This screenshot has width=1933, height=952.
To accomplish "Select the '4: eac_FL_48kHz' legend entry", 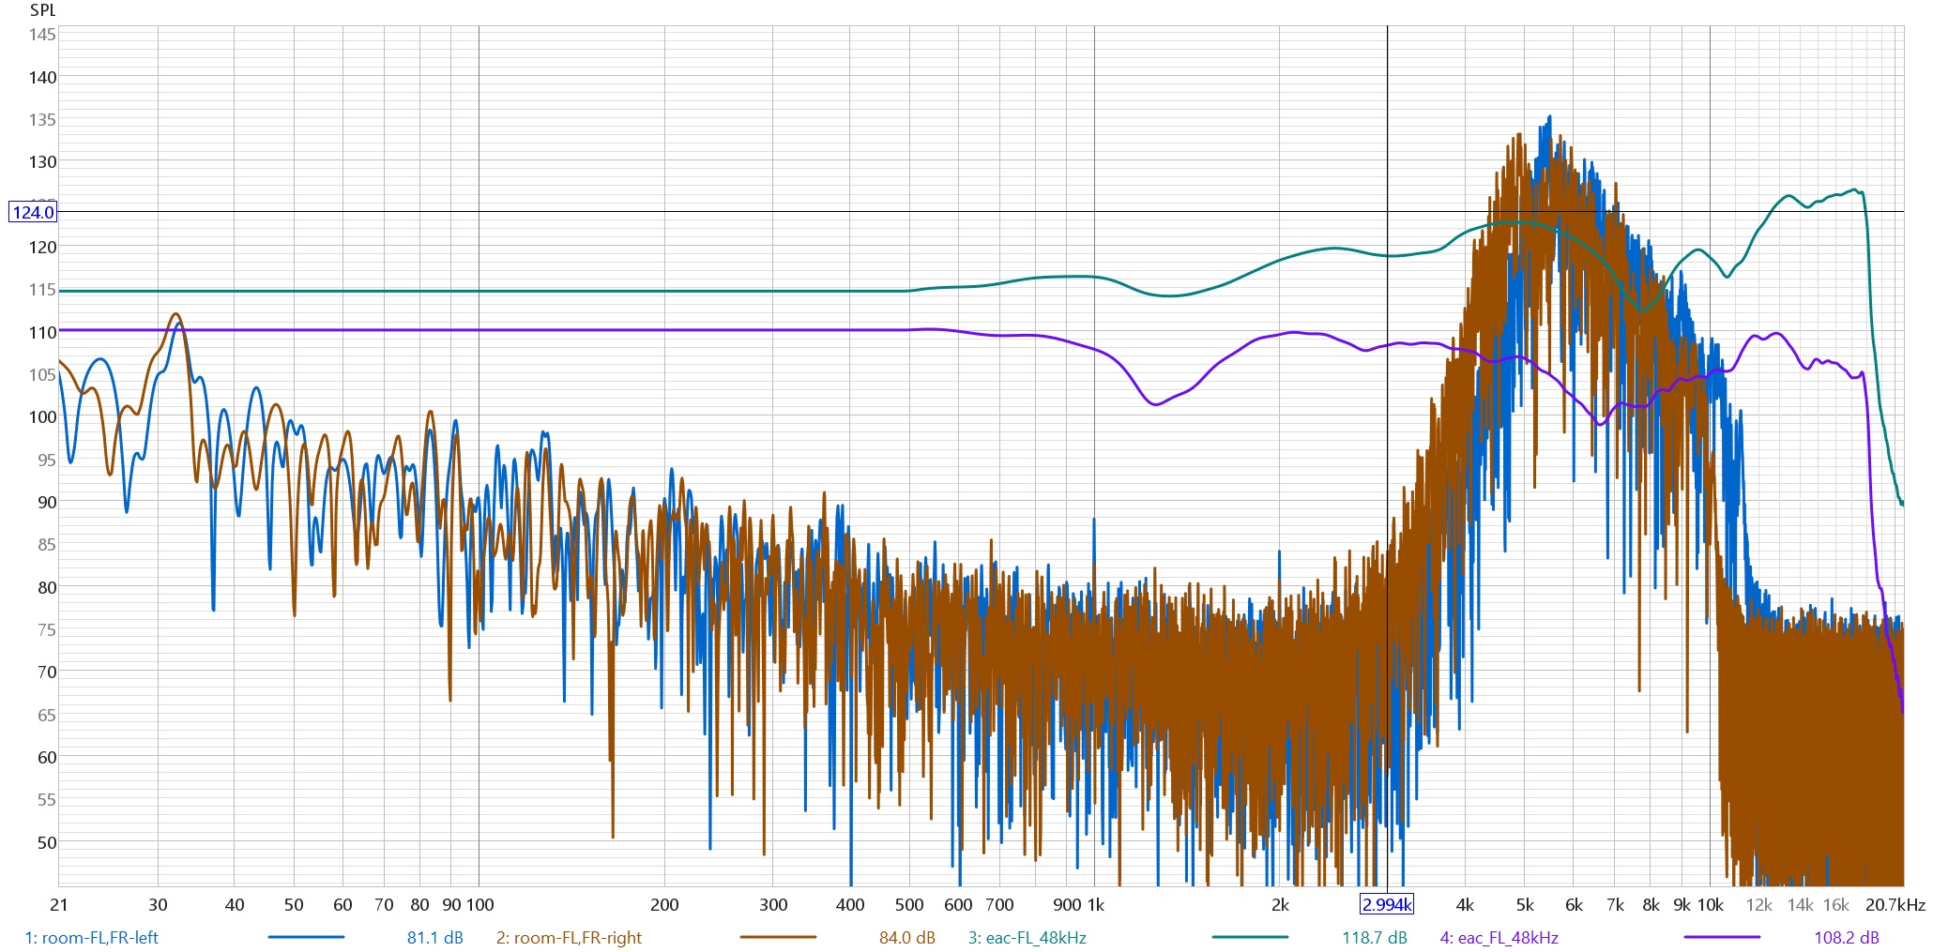I will click(1499, 937).
